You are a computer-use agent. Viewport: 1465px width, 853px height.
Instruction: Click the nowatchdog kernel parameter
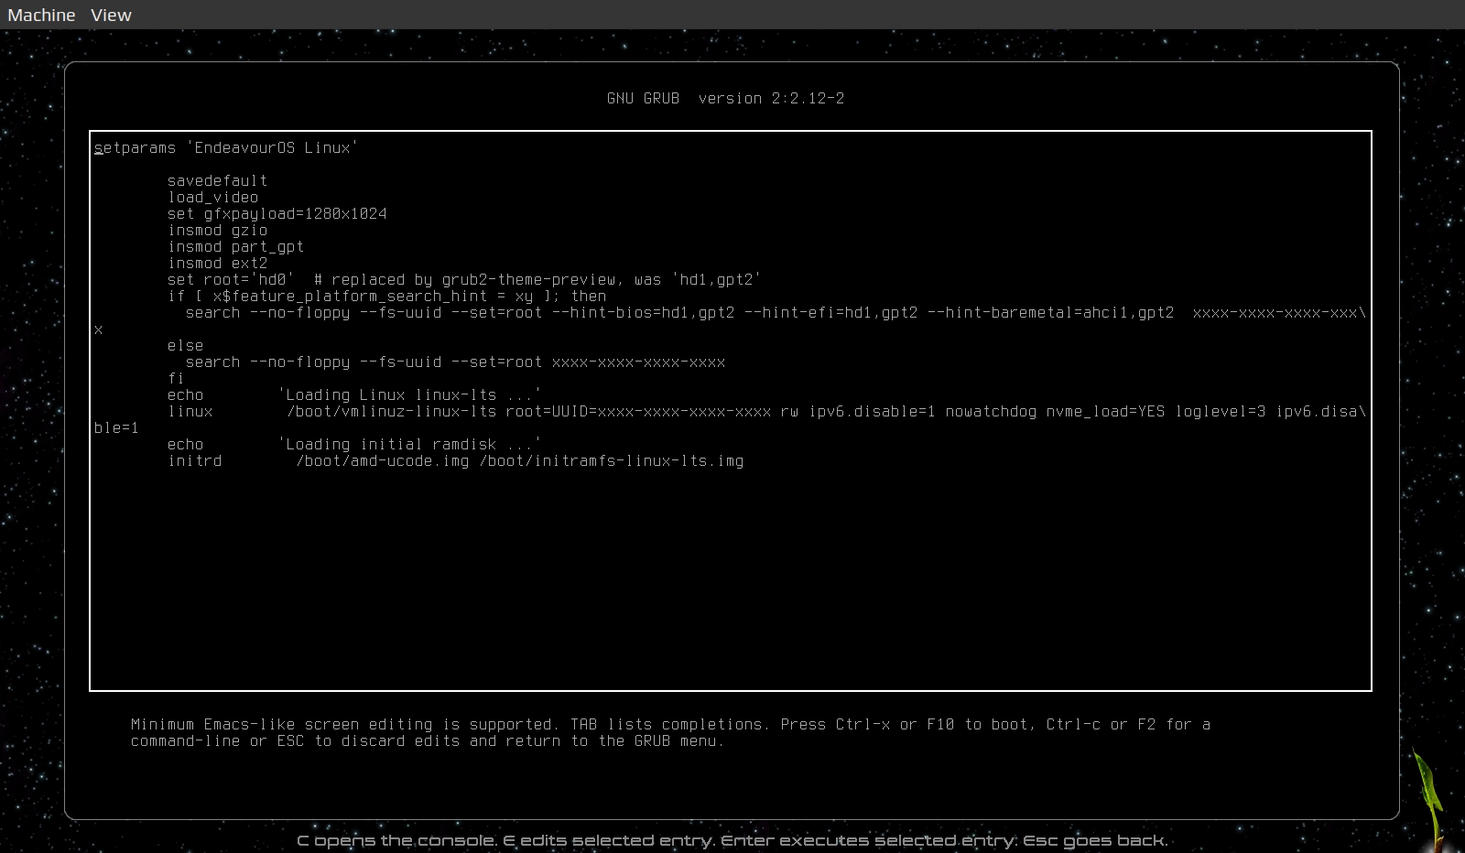991,411
